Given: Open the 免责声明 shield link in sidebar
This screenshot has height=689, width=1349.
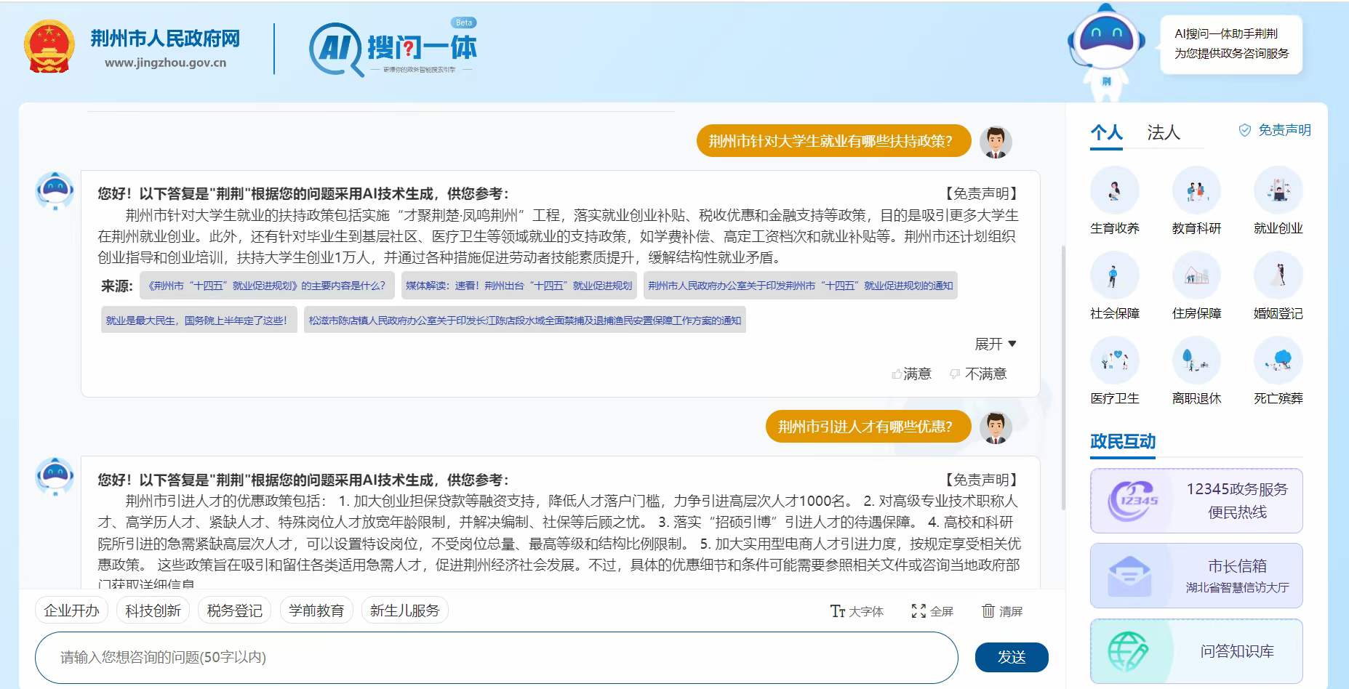Looking at the screenshot, I should [x=1275, y=130].
